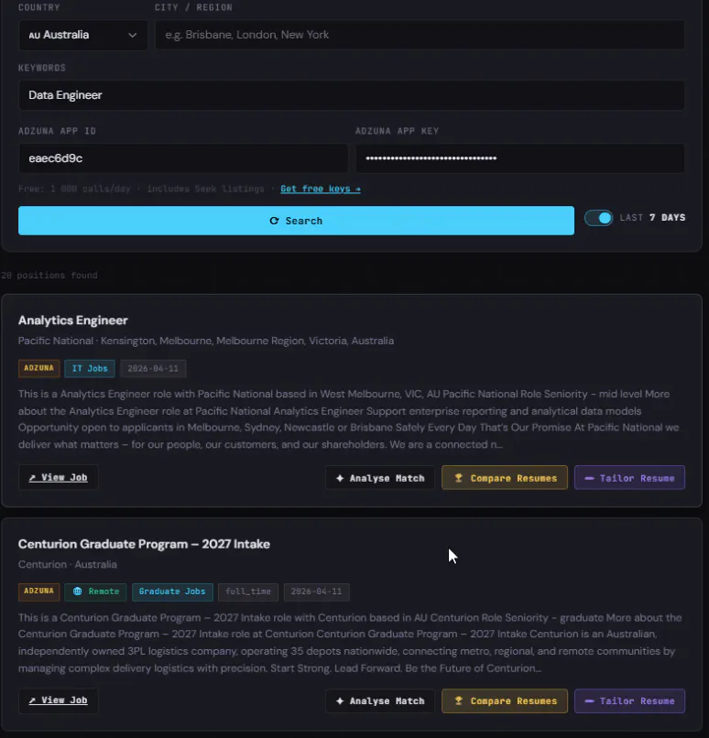Viewport: 709px width, 738px height.
Task: Click the refresh icon inside Search button
Action: point(274,221)
